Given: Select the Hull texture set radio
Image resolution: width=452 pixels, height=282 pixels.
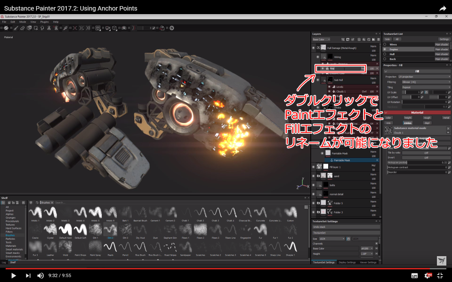Looking at the screenshot, I should click(x=385, y=54).
